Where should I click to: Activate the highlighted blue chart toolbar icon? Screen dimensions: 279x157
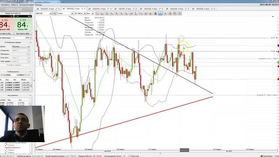tap(160, 14)
